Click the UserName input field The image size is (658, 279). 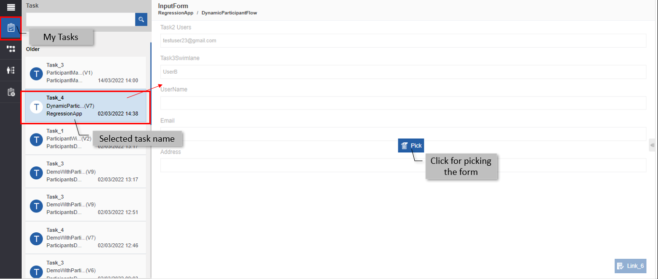(403, 103)
